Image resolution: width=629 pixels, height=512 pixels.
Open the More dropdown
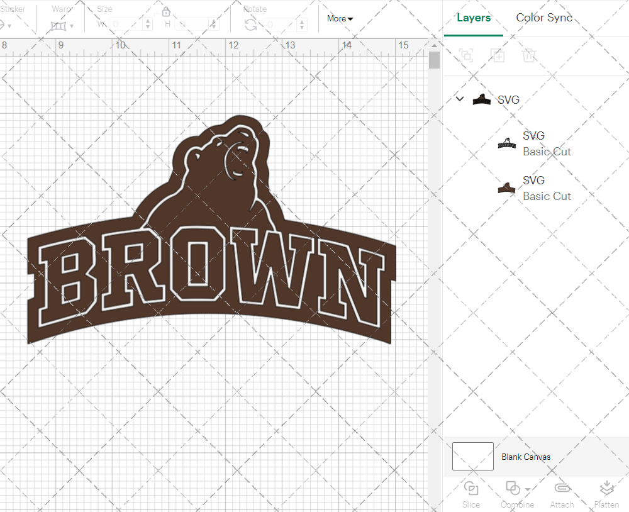coord(339,19)
